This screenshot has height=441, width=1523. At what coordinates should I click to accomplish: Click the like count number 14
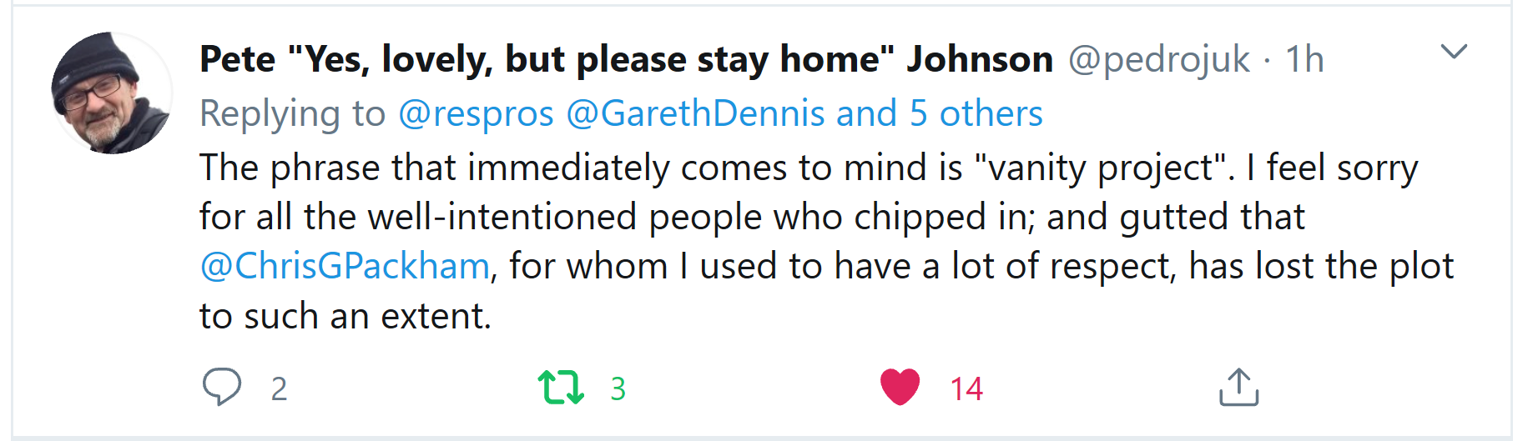click(x=966, y=388)
